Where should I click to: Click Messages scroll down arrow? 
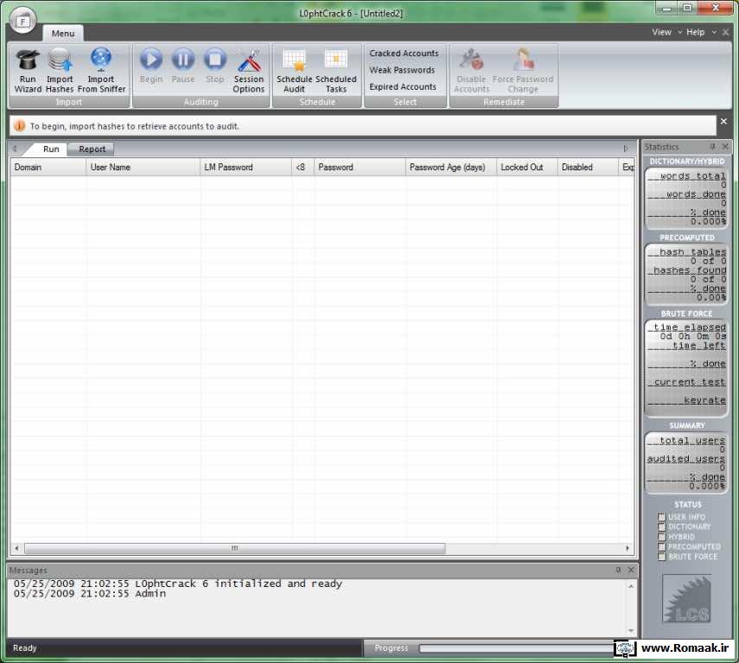631,631
